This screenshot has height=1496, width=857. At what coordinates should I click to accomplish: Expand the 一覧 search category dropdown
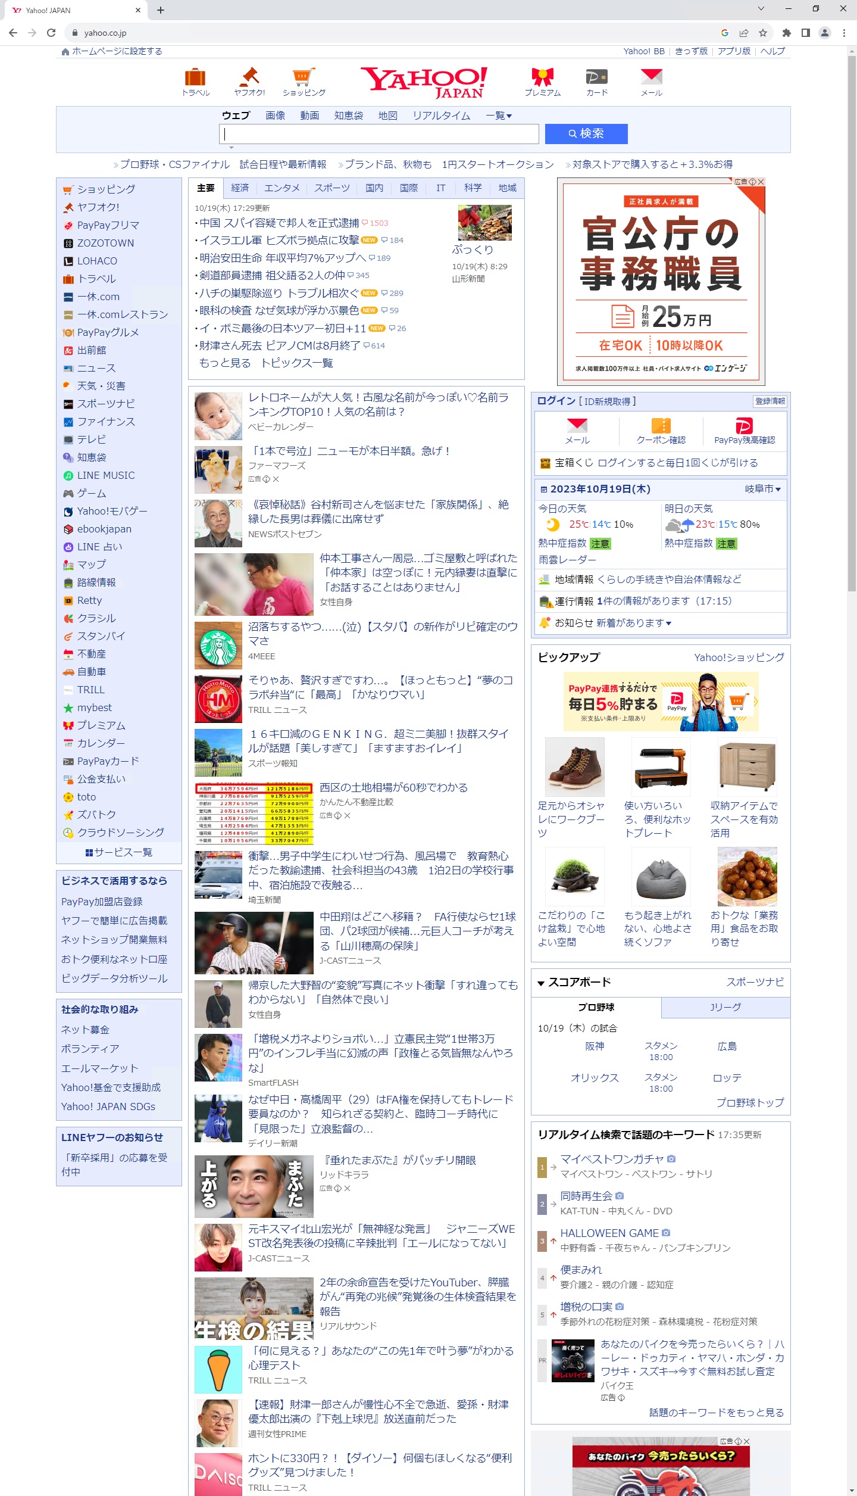[499, 116]
